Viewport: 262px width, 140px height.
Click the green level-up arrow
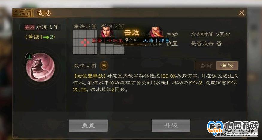46,37
